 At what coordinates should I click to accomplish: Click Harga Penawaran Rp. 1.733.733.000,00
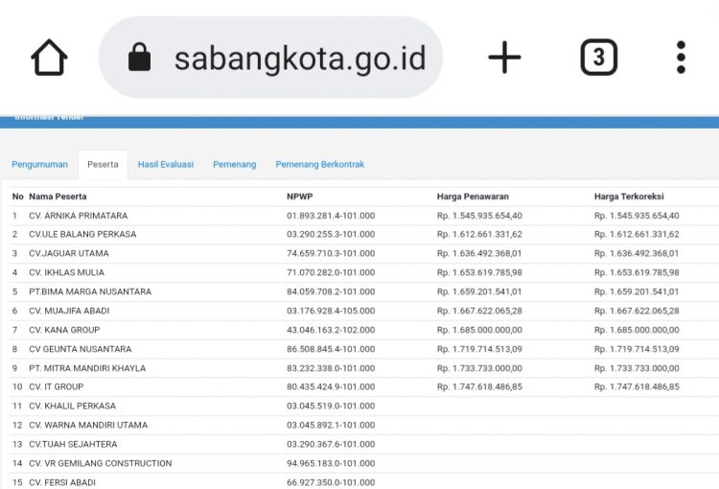click(479, 368)
